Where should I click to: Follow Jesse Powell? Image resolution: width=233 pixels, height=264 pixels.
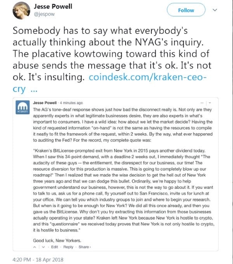186,10
